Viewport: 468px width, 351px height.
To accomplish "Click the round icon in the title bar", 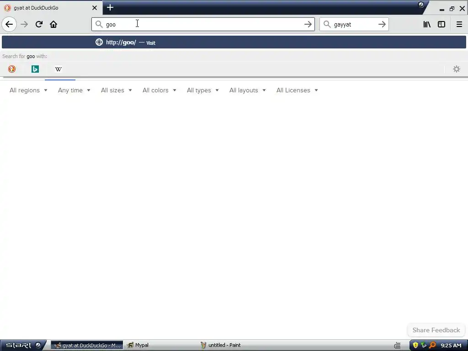I will coord(421,5).
